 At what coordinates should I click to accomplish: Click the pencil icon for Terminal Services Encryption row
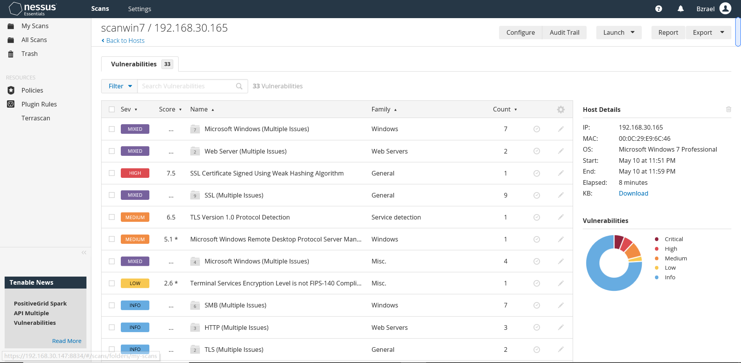pos(561,283)
